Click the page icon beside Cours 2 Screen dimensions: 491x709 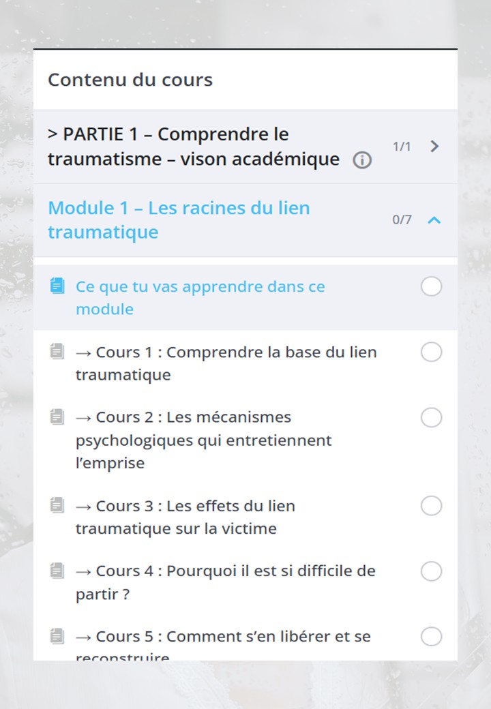click(57, 417)
